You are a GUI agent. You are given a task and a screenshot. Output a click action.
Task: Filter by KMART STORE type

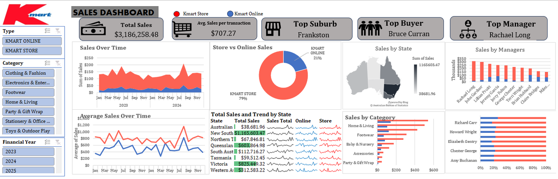31,51
